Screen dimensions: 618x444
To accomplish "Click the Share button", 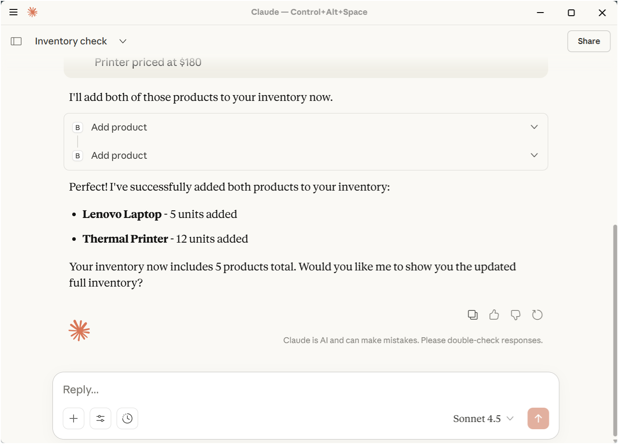I will tap(589, 41).
